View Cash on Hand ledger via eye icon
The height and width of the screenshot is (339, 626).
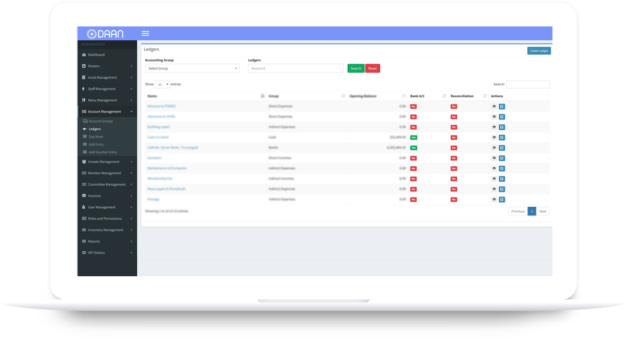pyautogui.click(x=494, y=137)
